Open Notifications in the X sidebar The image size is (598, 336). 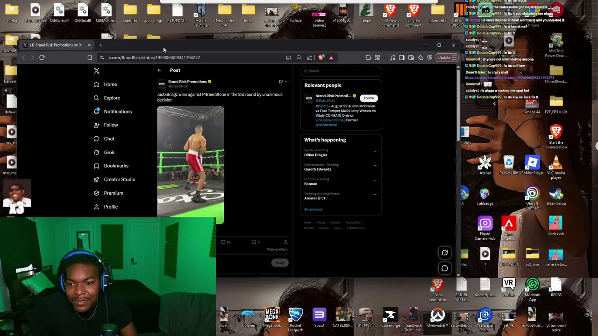113,112
